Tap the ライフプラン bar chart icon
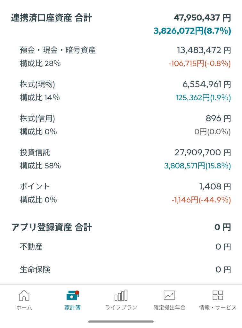 tap(121, 295)
